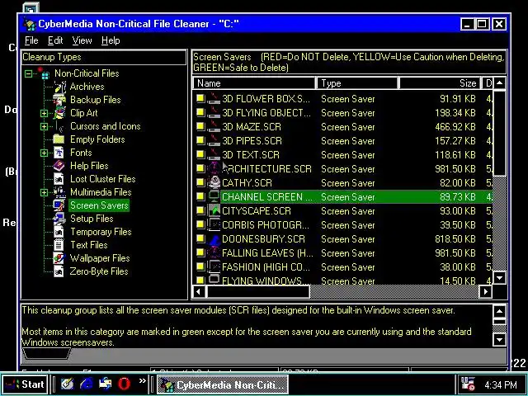Open the Windows Start menu
The width and height of the screenshot is (528, 396).
click(x=24, y=384)
